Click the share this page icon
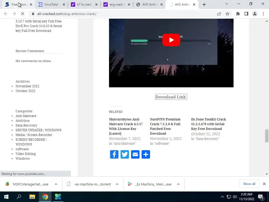 [219, 14]
